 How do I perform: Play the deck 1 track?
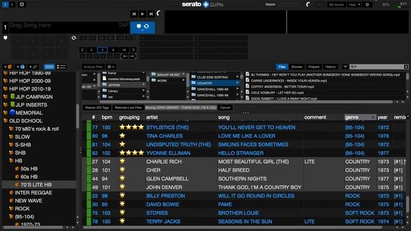point(143,14)
